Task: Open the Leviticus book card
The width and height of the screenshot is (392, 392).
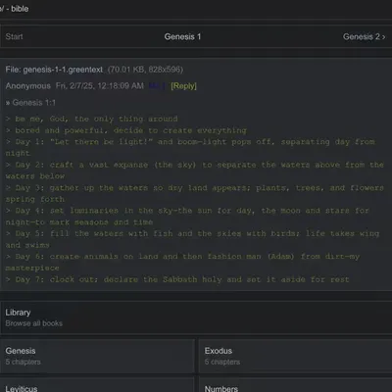Action: (97, 385)
